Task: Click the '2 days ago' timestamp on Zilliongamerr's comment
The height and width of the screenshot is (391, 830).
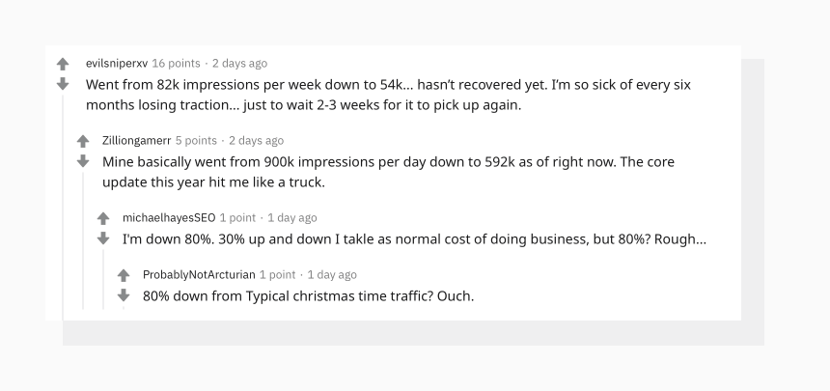Action: 256,140
